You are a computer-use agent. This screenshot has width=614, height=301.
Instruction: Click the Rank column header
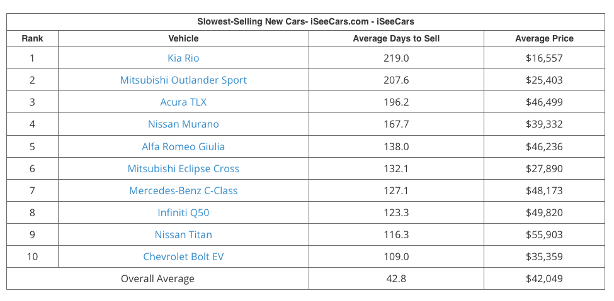coord(32,38)
